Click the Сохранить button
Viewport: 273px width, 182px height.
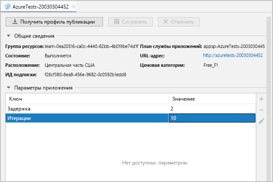coord(130,22)
